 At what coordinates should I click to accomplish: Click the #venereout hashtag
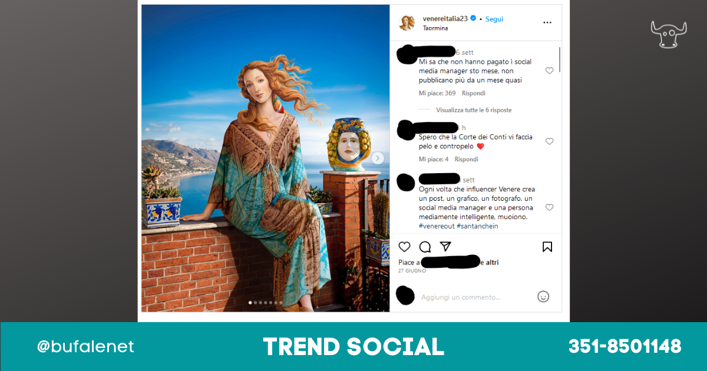437,226
